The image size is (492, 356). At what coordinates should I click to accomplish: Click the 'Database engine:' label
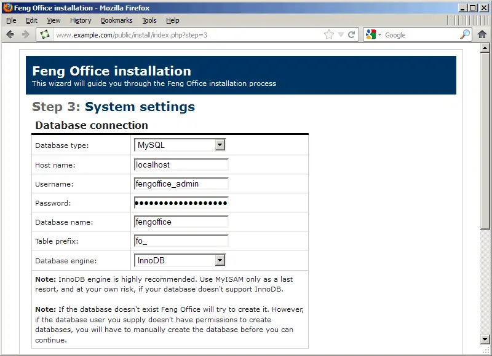coord(66,261)
